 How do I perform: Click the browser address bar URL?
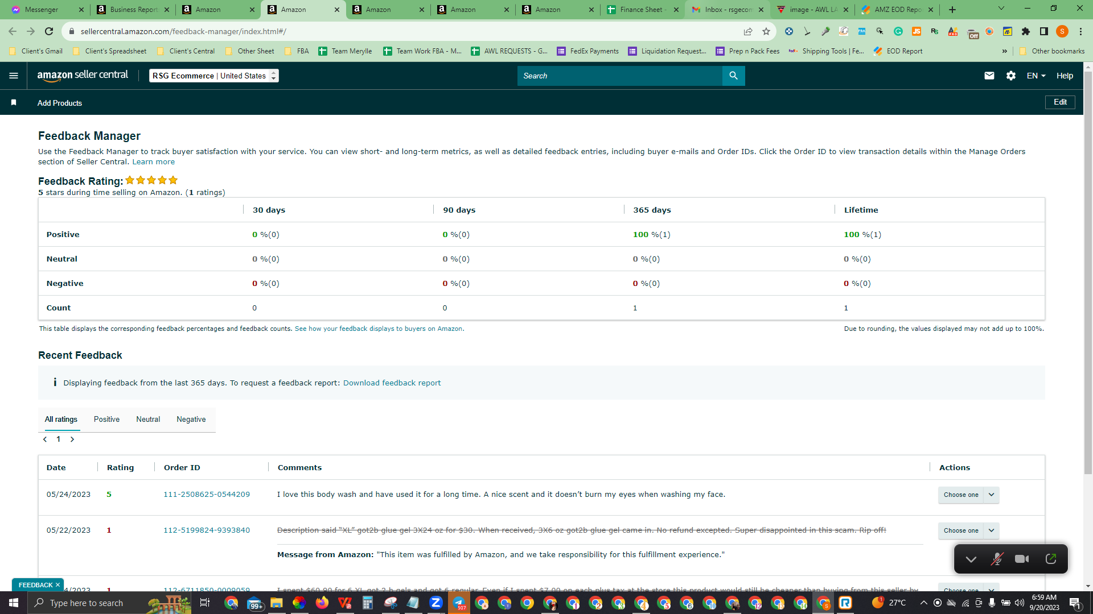[x=183, y=31]
